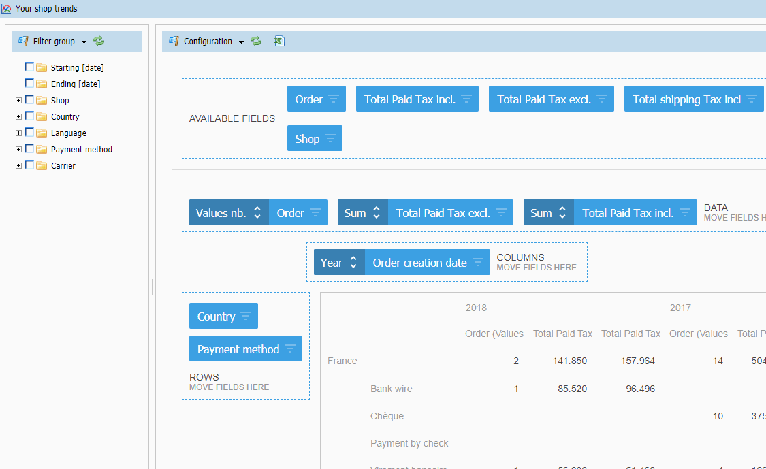Image resolution: width=766 pixels, height=469 pixels.
Task: Click filter icon on Total shipping Tax incl
Action: 752,99
